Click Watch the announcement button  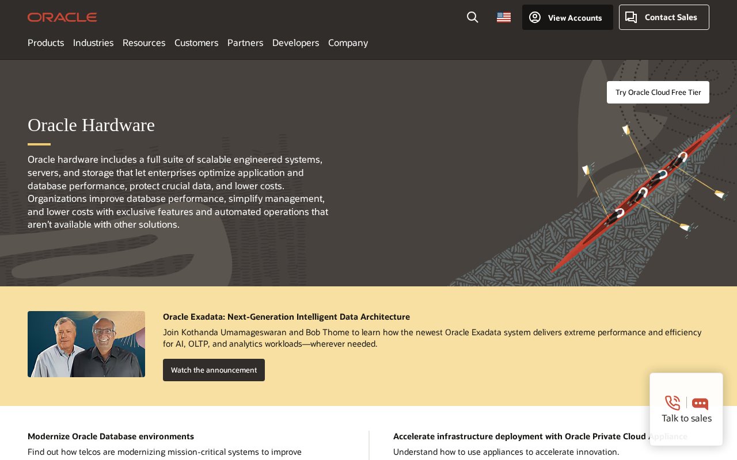[x=214, y=370]
